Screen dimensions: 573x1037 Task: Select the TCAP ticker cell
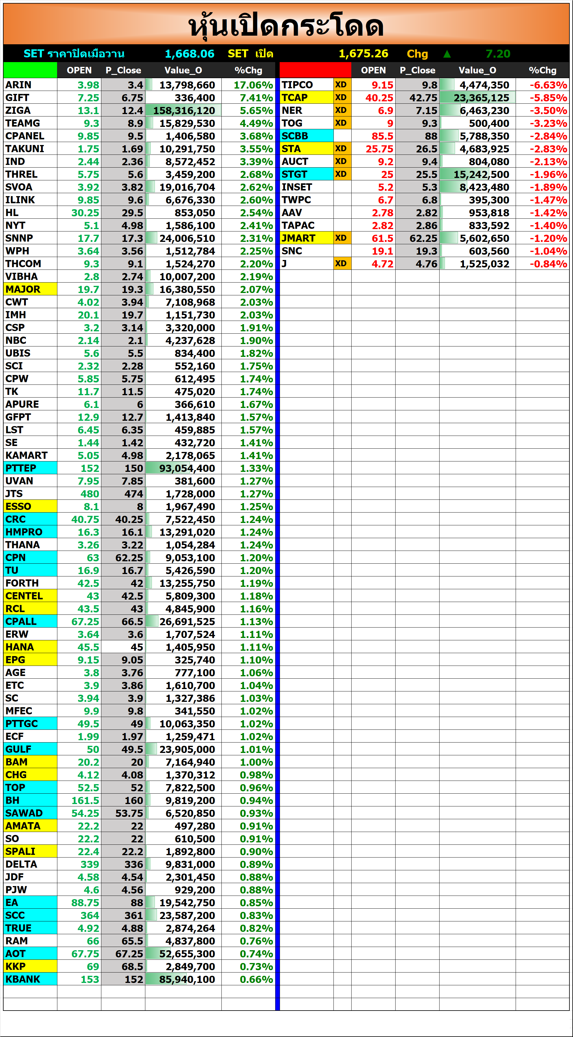[x=307, y=97]
